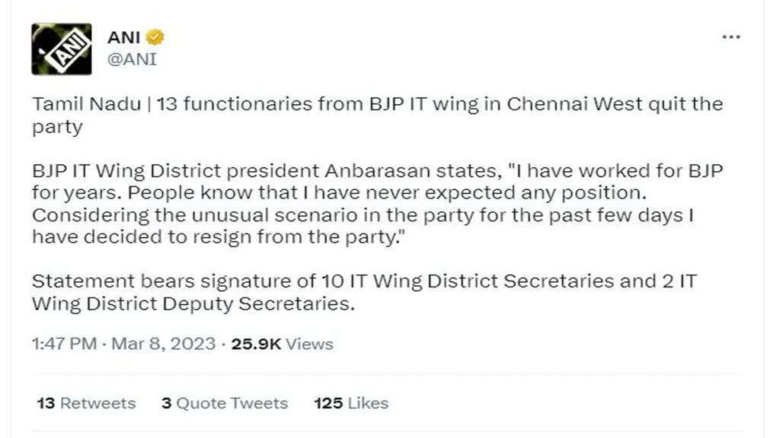Screen dimensions: 780x438
Task: Click the Retweets label below the tweet
Action: [x=100, y=403]
